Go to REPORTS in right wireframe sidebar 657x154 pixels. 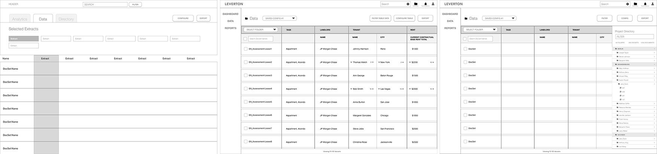(450, 28)
